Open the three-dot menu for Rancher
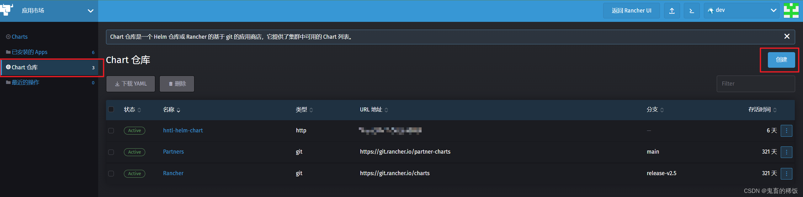 pos(786,174)
